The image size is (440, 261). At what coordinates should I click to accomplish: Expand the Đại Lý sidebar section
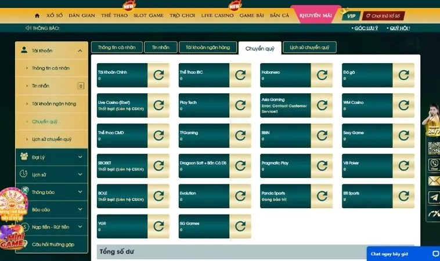(80, 157)
